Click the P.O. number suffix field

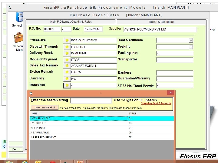(66, 29)
